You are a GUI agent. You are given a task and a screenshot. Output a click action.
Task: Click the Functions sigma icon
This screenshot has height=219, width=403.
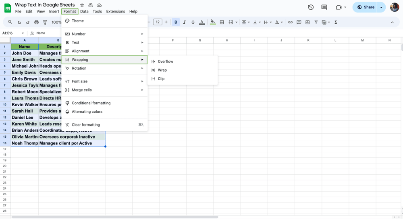[x=336, y=22]
